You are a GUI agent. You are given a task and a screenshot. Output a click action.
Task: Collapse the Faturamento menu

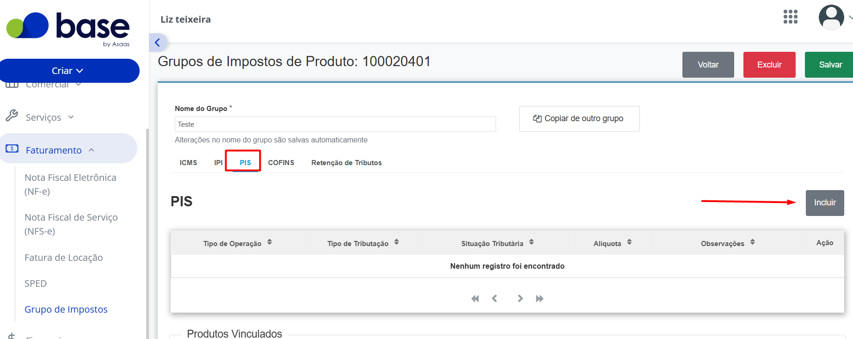pyautogui.click(x=68, y=148)
